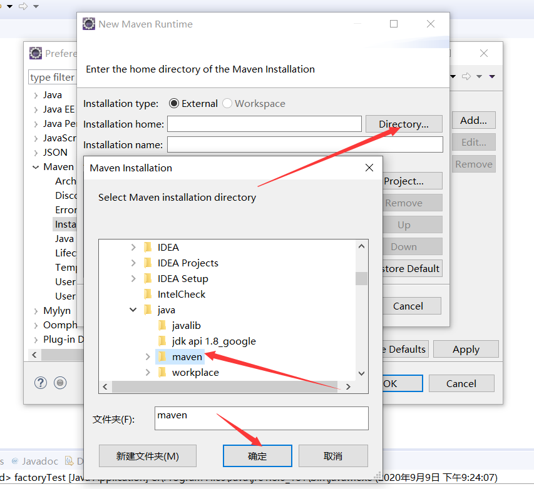
Task: Expand the Oomph node in Preferences tree
Action: tap(36, 326)
